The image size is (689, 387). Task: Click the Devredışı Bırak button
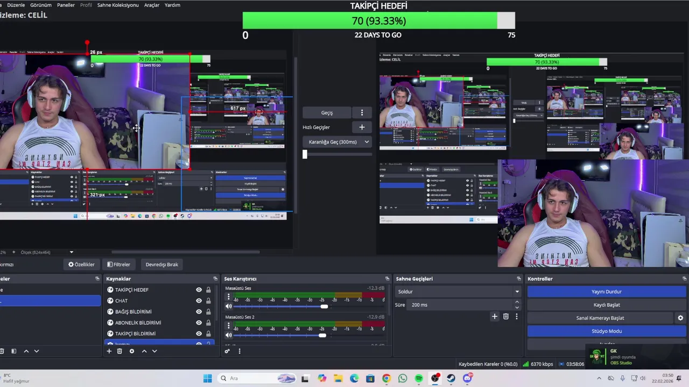(161, 264)
